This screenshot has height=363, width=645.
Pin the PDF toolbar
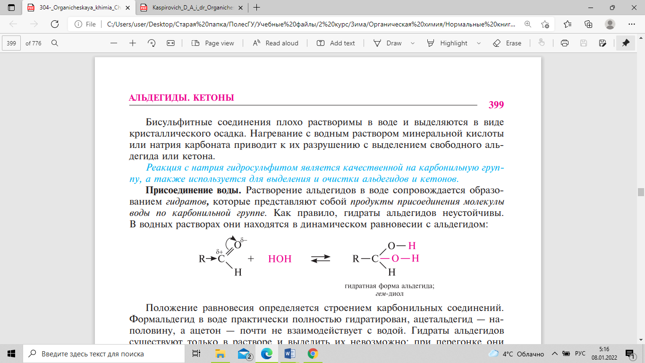pos(626,43)
